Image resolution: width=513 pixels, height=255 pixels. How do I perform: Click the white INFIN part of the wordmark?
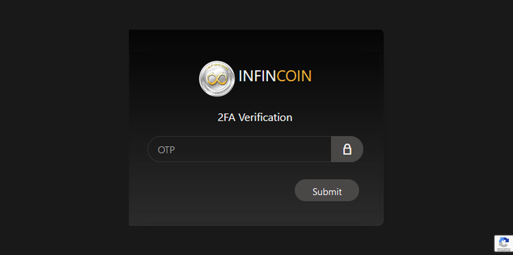(x=257, y=76)
